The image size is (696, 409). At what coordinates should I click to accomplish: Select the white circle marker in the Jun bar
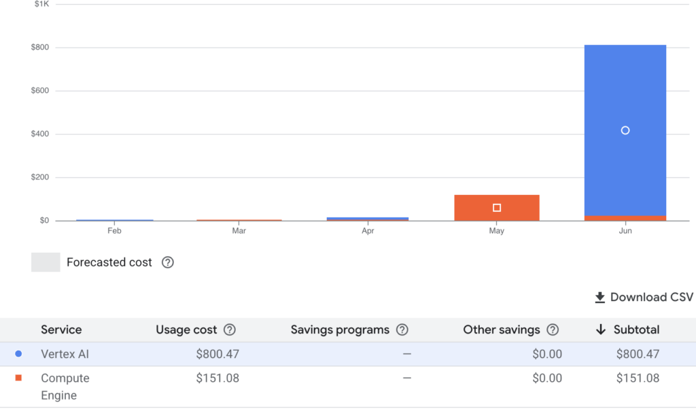click(625, 130)
